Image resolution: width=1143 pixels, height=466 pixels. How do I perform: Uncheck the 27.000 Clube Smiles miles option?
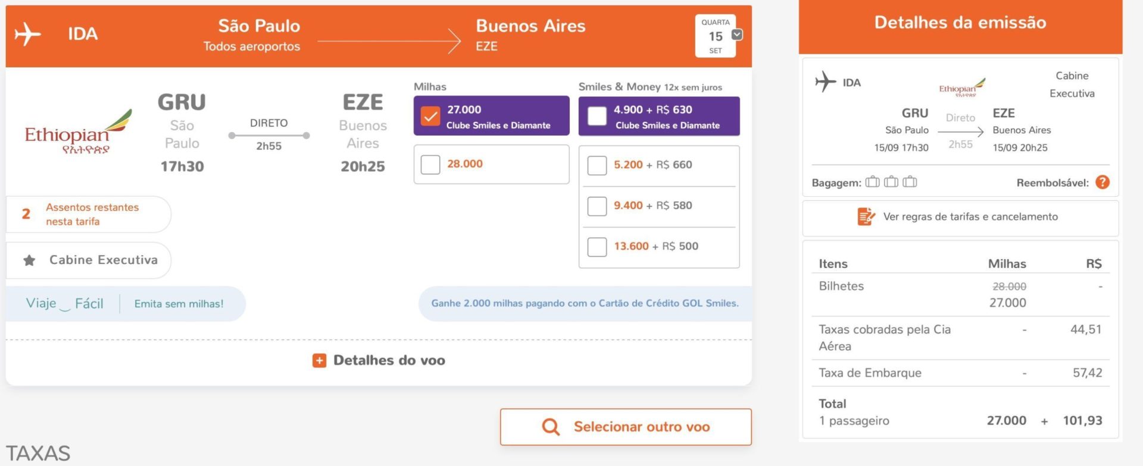[430, 116]
